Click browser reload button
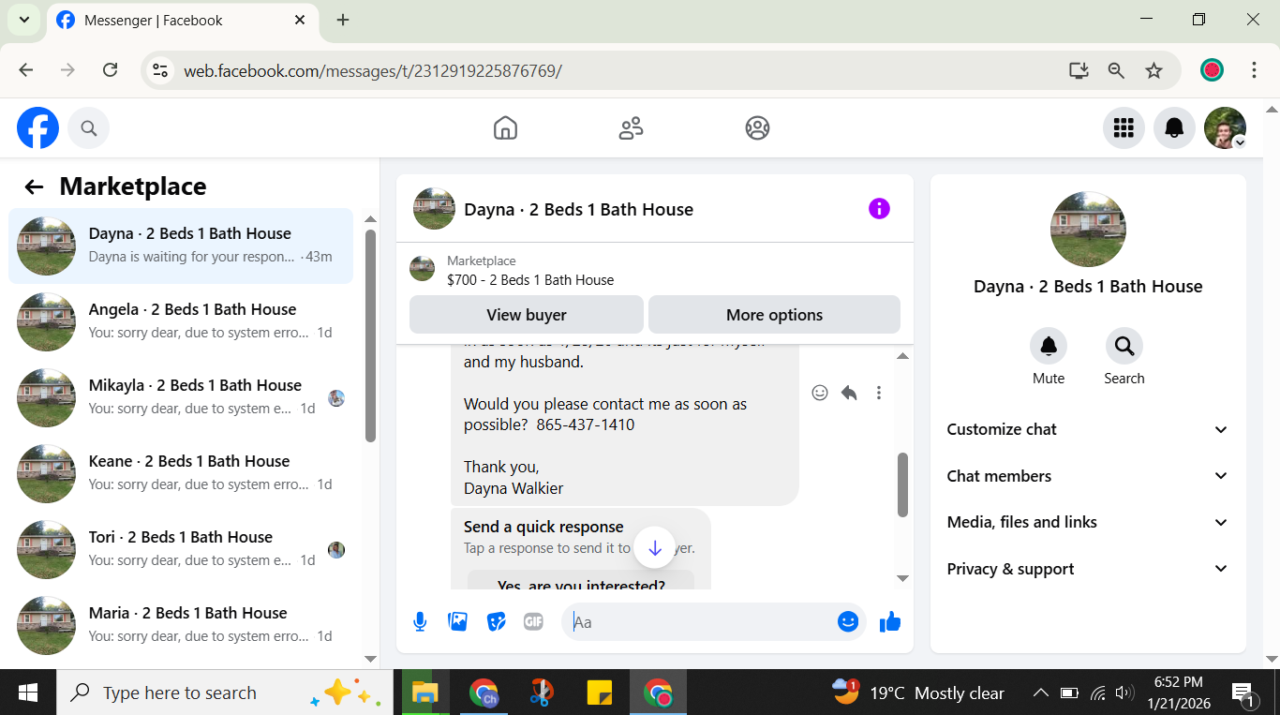The height and width of the screenshot is (715, 1280). pos(110,70)
